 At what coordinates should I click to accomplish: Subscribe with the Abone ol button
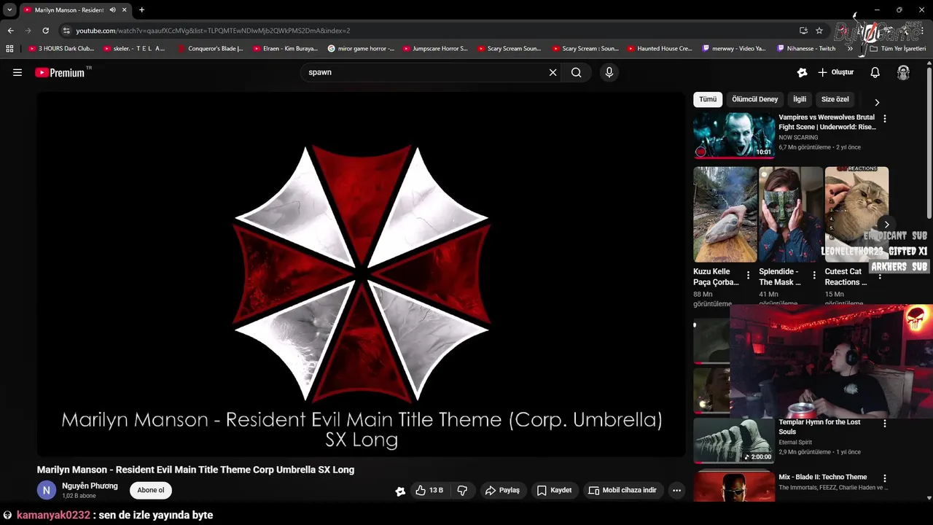point(151,490)
